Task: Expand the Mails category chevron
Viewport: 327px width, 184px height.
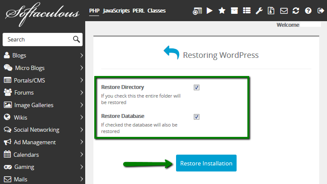Action: 82,179
